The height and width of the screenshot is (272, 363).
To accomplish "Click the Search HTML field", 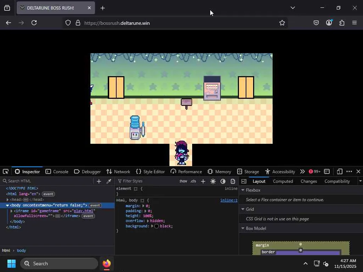I will [x=46, y=181].
